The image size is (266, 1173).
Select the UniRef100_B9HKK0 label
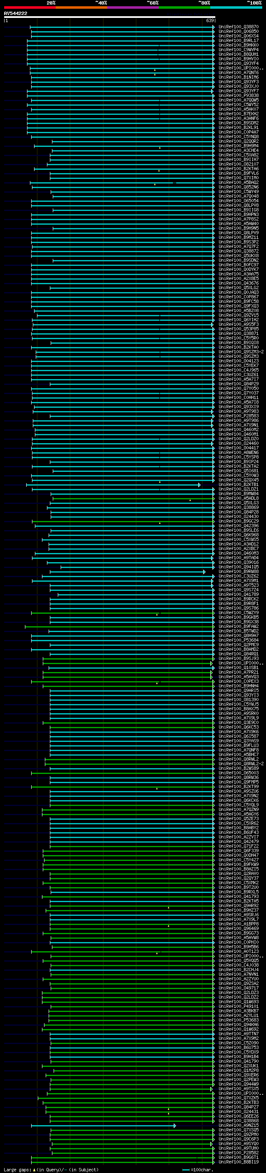238,45
